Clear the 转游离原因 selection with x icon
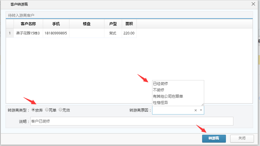 click(196, 110)
